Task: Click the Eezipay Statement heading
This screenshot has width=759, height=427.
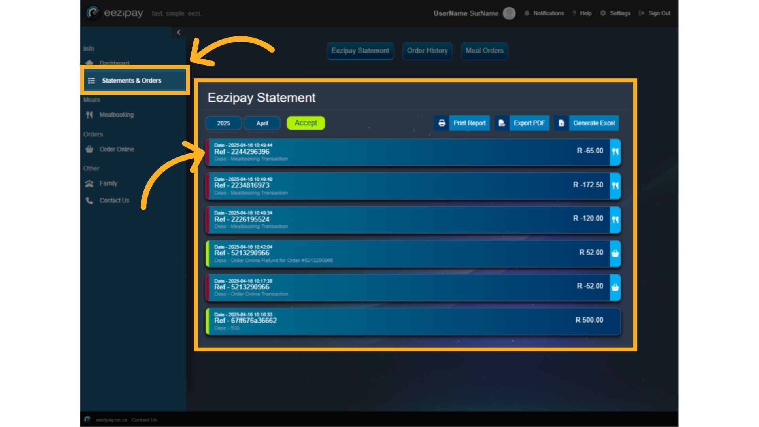Action: [261, 98]
